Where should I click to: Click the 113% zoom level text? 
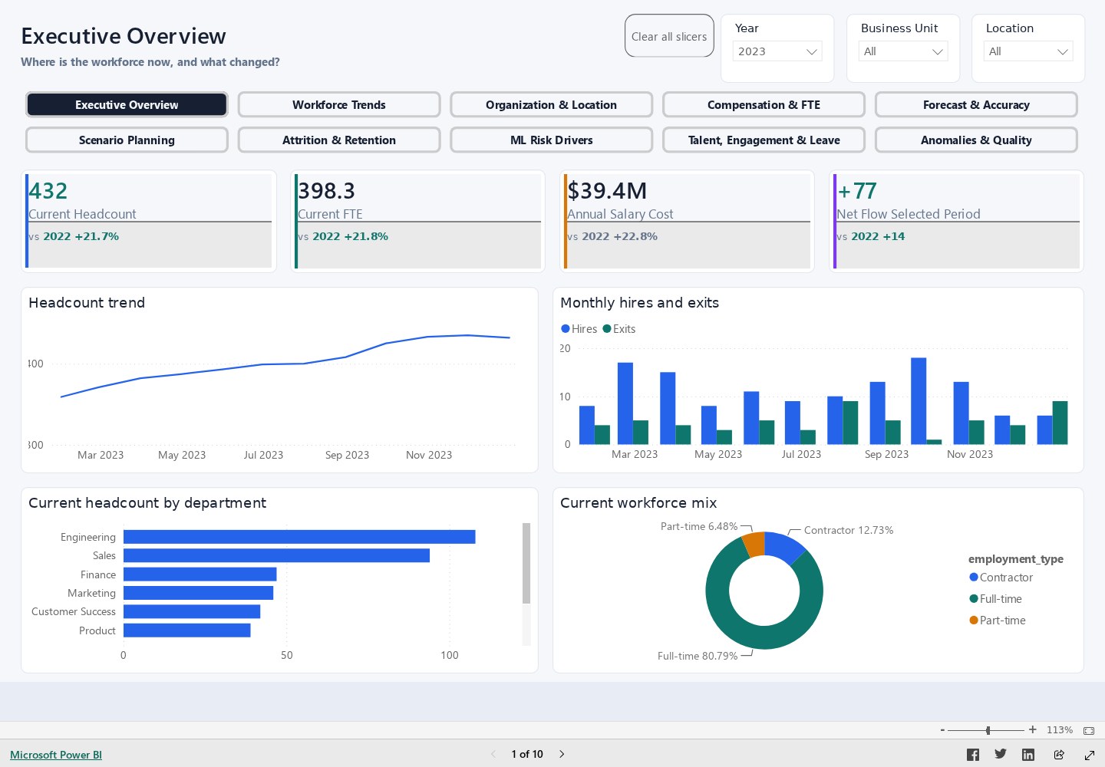pos(1060,730)
